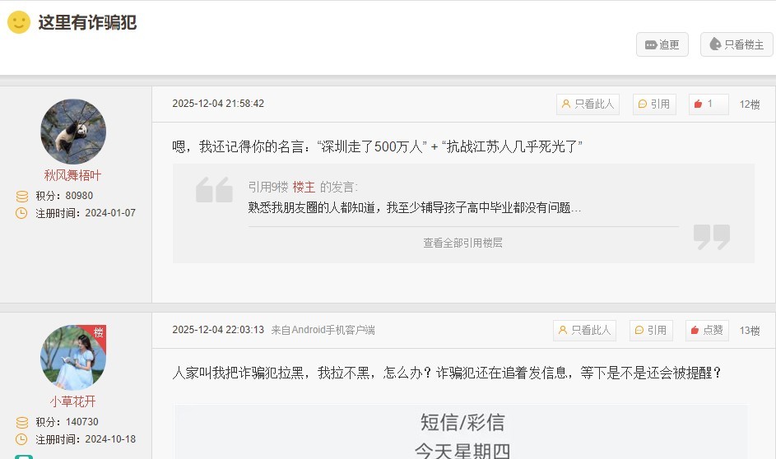
Task: Open username link 秋风舞梧叶
Action: (x=73, y=175)
